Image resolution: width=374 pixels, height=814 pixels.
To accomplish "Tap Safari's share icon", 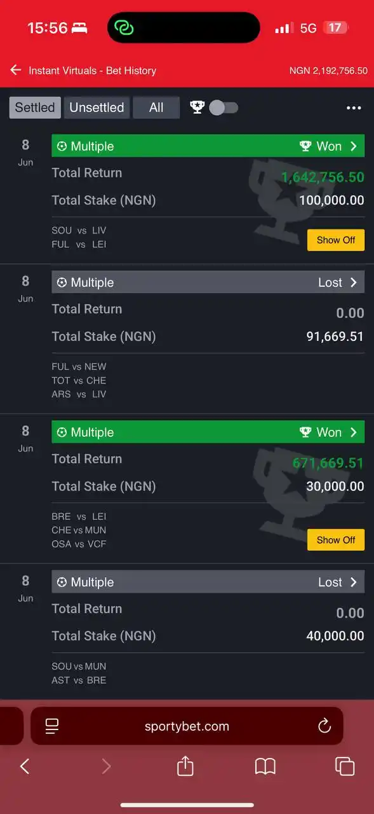I will click(185, 766).
